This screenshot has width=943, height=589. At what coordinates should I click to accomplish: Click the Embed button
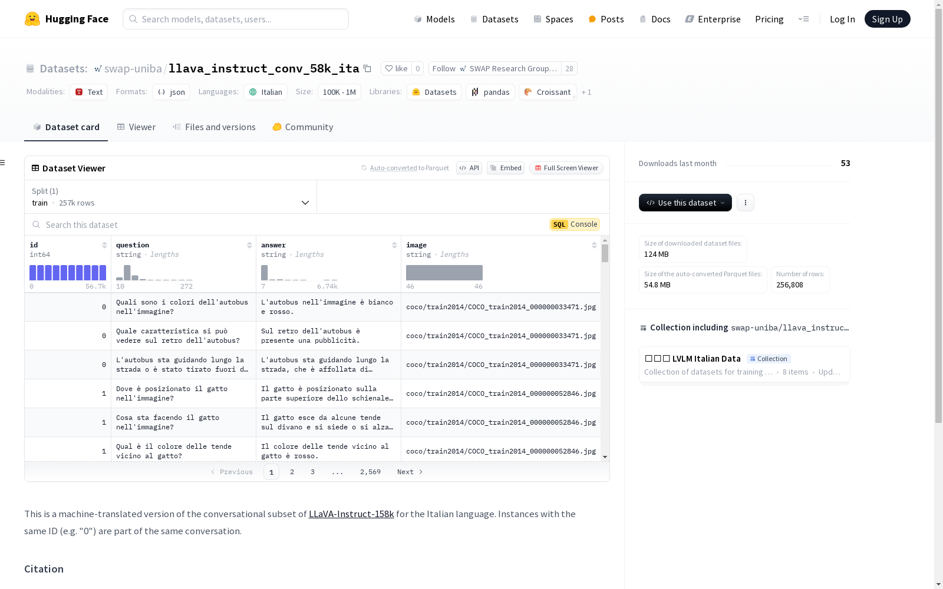coord(506,168)
